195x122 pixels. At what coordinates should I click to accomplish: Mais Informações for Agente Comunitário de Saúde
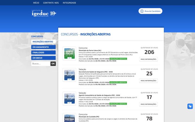tap(148, 104)
